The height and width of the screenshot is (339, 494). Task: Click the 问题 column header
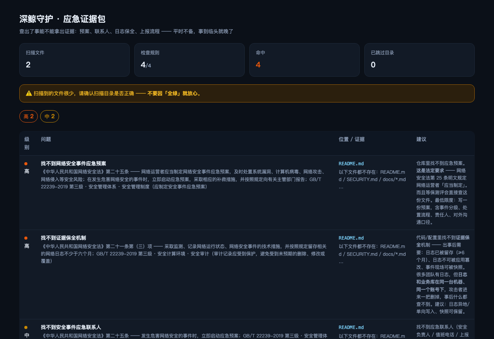coord(46,139)
